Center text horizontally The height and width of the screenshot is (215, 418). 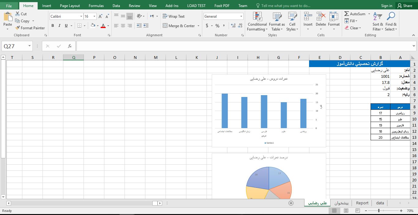point(123,26)
